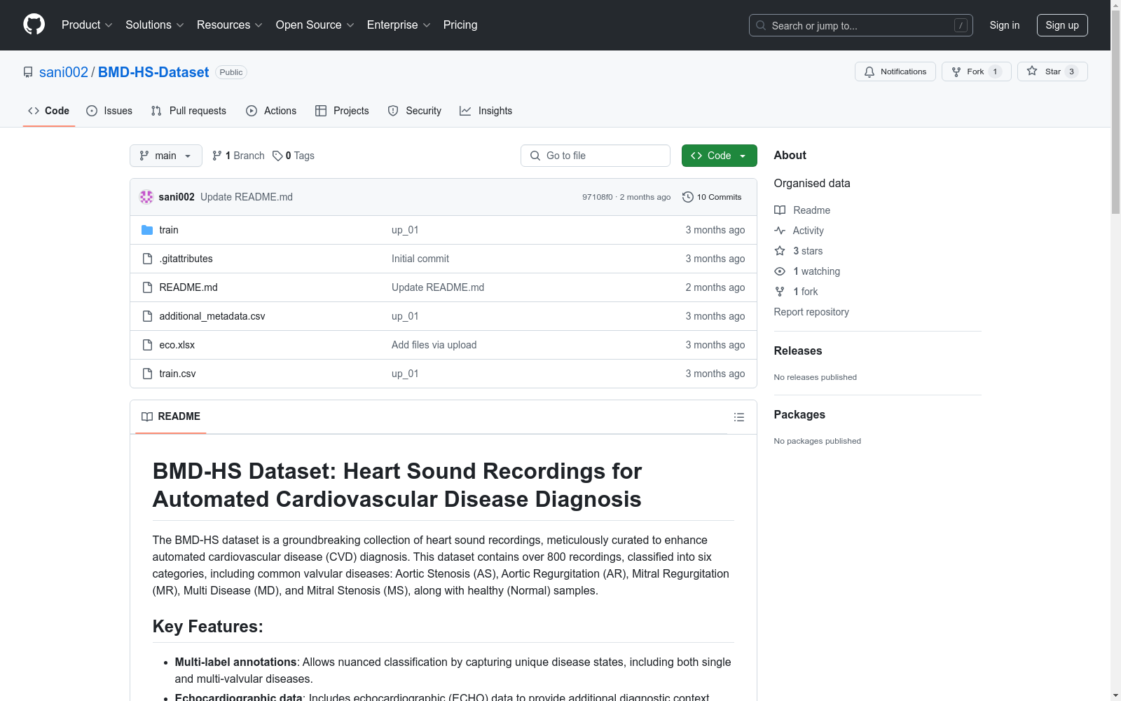The height and width of the screenshot is (701, 1121).
Task: Switch to the Issues tab
Action: [x=109, y=111]
